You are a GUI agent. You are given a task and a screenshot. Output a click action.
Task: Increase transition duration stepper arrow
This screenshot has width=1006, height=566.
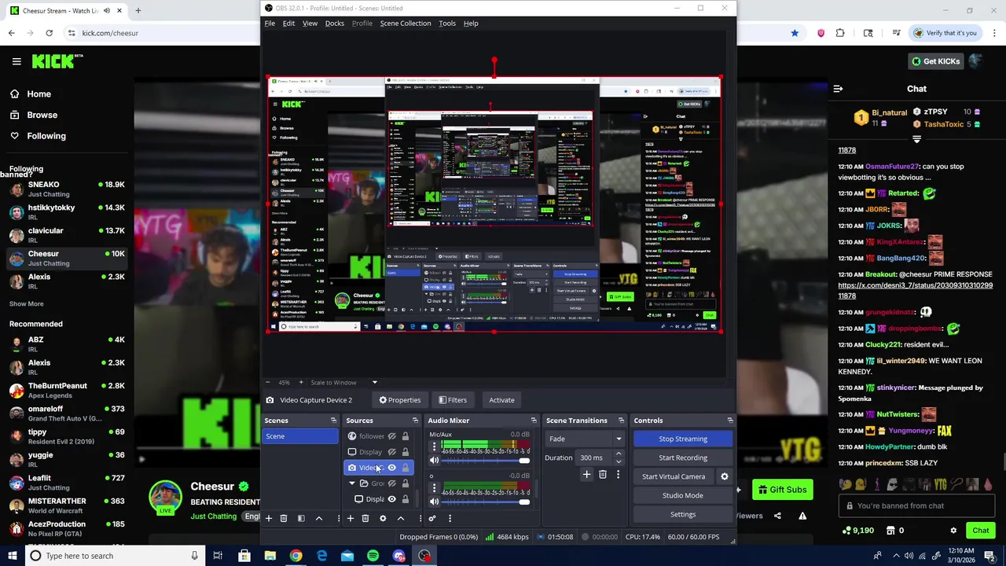pyautogui.click(x=619, y=454)
